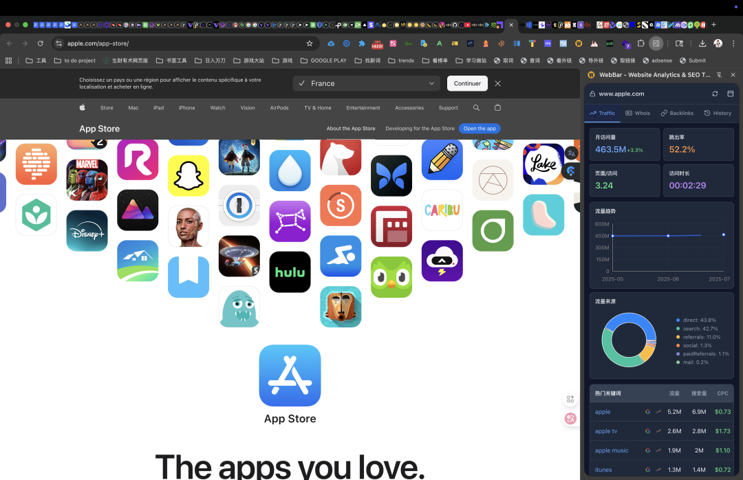Switch to the History tab

pyautogui.click(x=718, y=113)
